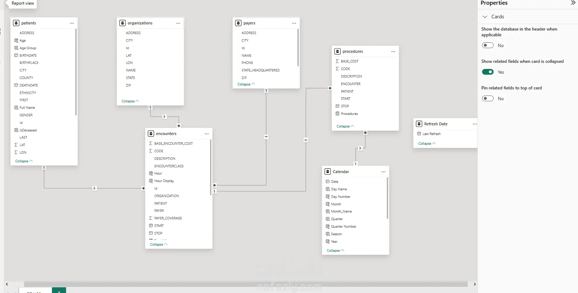
Task: Click the patients table header icon
Action: 16,23
